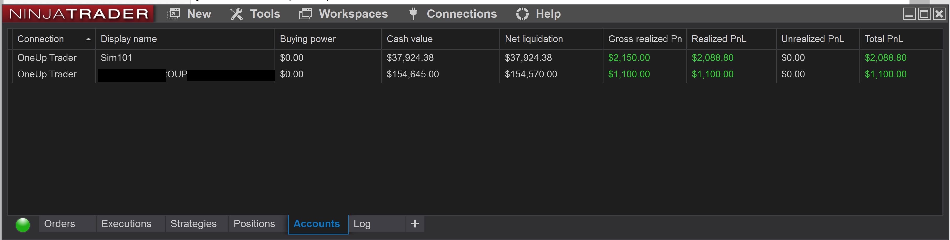Image resolution: width=950 pixels, height=240 pixels.
Task: Click the Connections plug icon
Action: (x=413, y=14)
